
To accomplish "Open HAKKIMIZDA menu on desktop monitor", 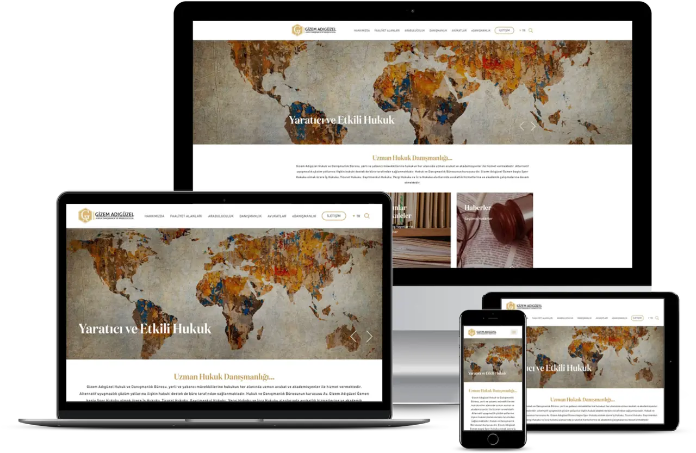I will [362, 30].
